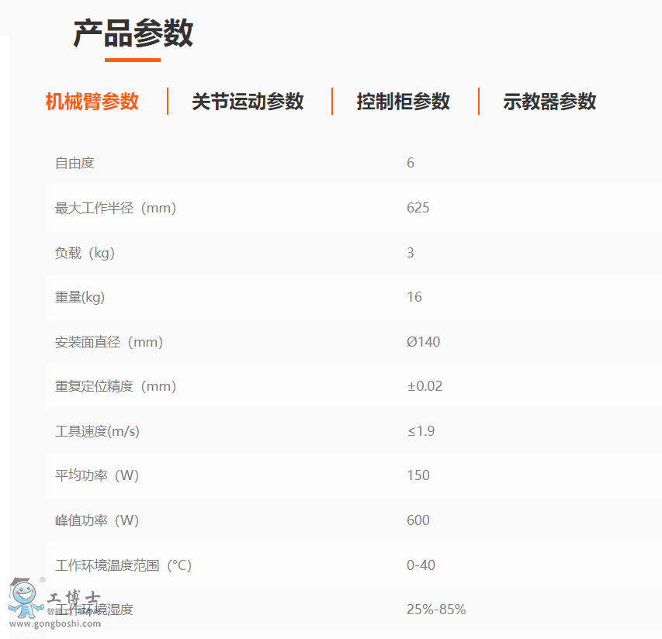
Task: Select the 机械臂参数 tab
Action: (x=92, y=102)
